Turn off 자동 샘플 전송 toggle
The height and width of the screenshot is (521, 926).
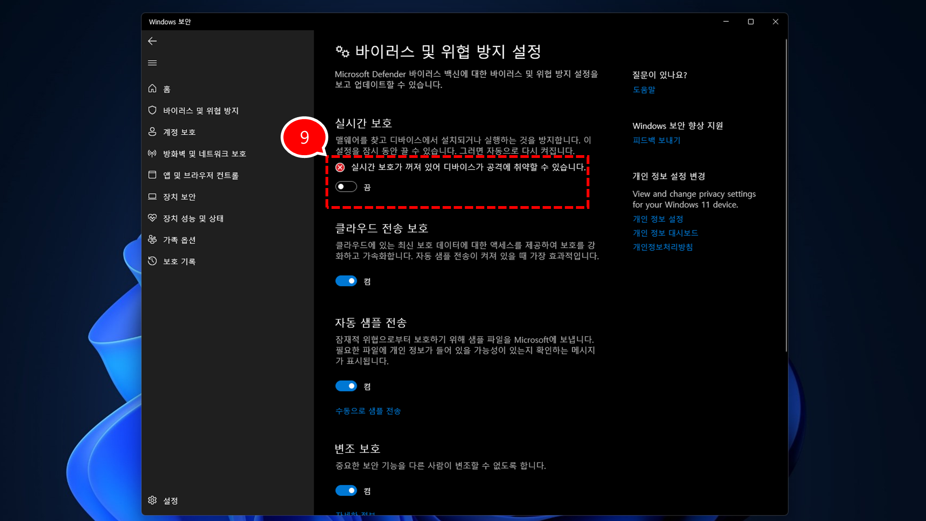346,386
